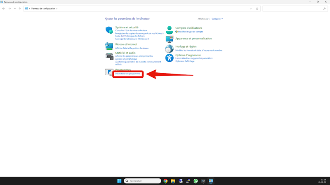The height and width of the screenshot is (185, 330).
Task: Open Google Chrome from the taskbar
Action: pos(165,181)
